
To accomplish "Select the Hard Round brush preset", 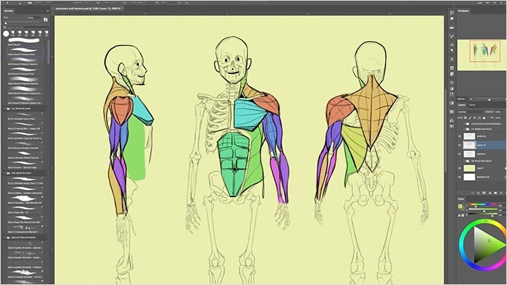I will 25,42.
